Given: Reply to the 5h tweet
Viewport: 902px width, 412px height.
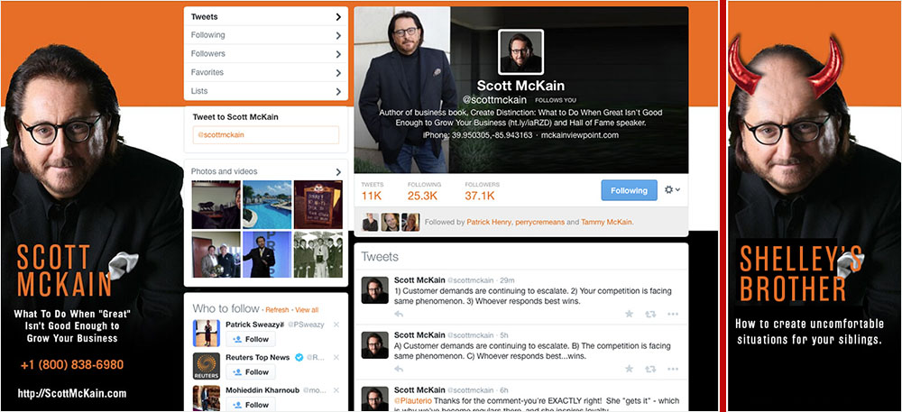Looking at the screenshot, I should 399,369.
